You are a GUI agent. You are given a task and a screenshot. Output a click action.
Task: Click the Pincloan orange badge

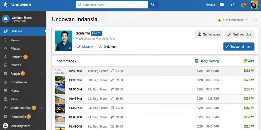pos(25,57)
